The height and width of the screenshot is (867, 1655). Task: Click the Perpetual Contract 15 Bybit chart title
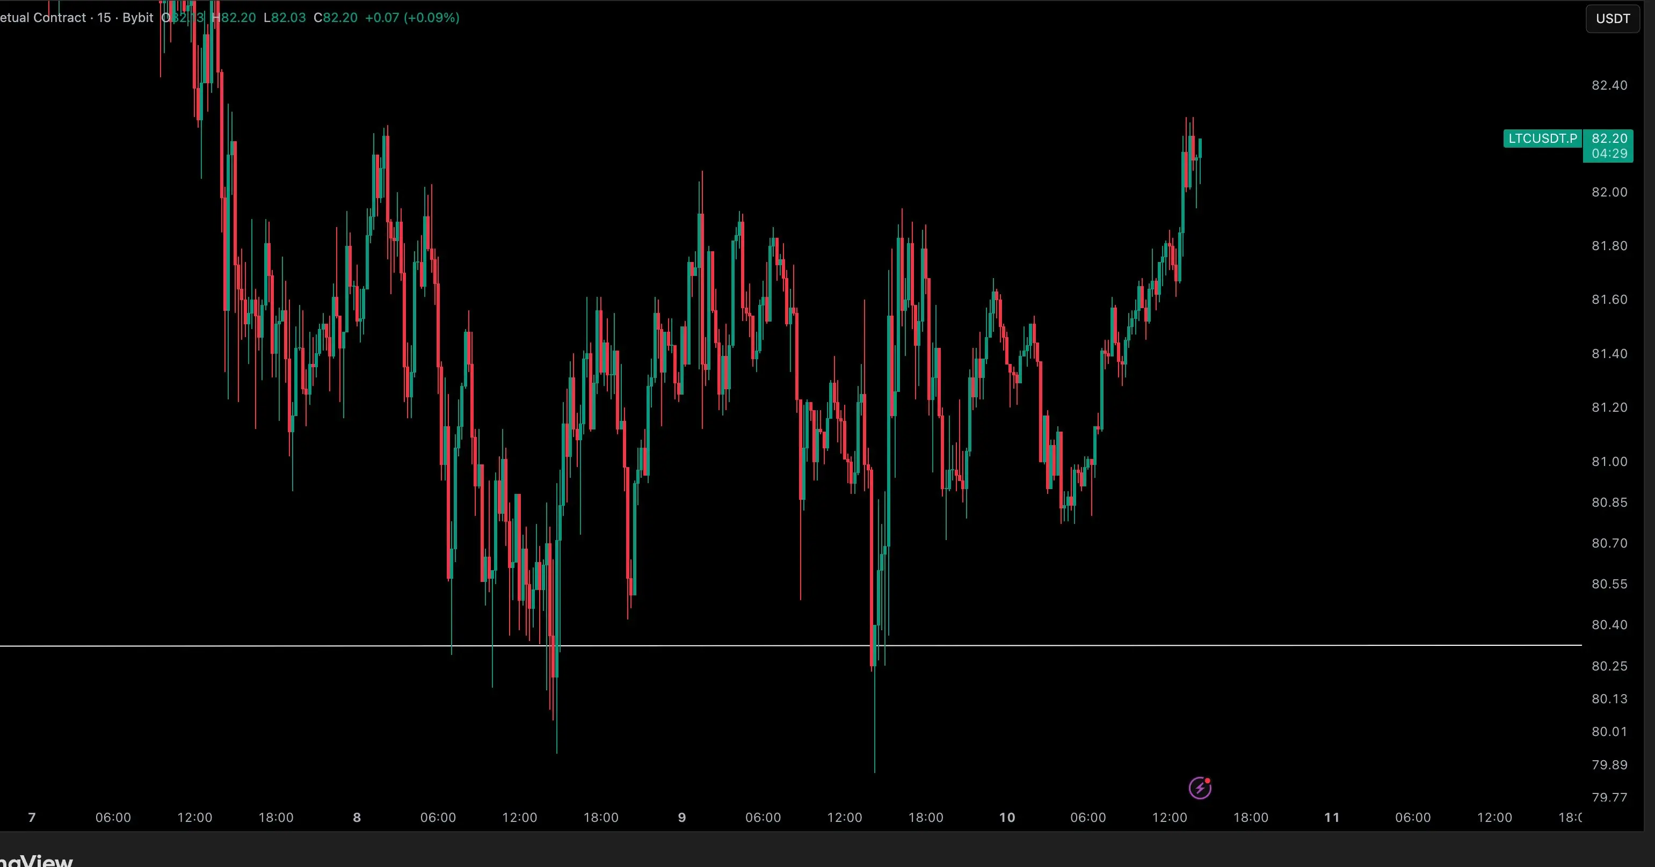(77, 18)
